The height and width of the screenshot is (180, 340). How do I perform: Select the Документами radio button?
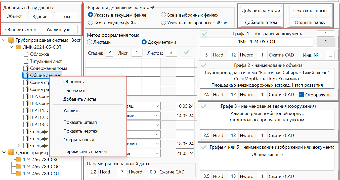144,42
